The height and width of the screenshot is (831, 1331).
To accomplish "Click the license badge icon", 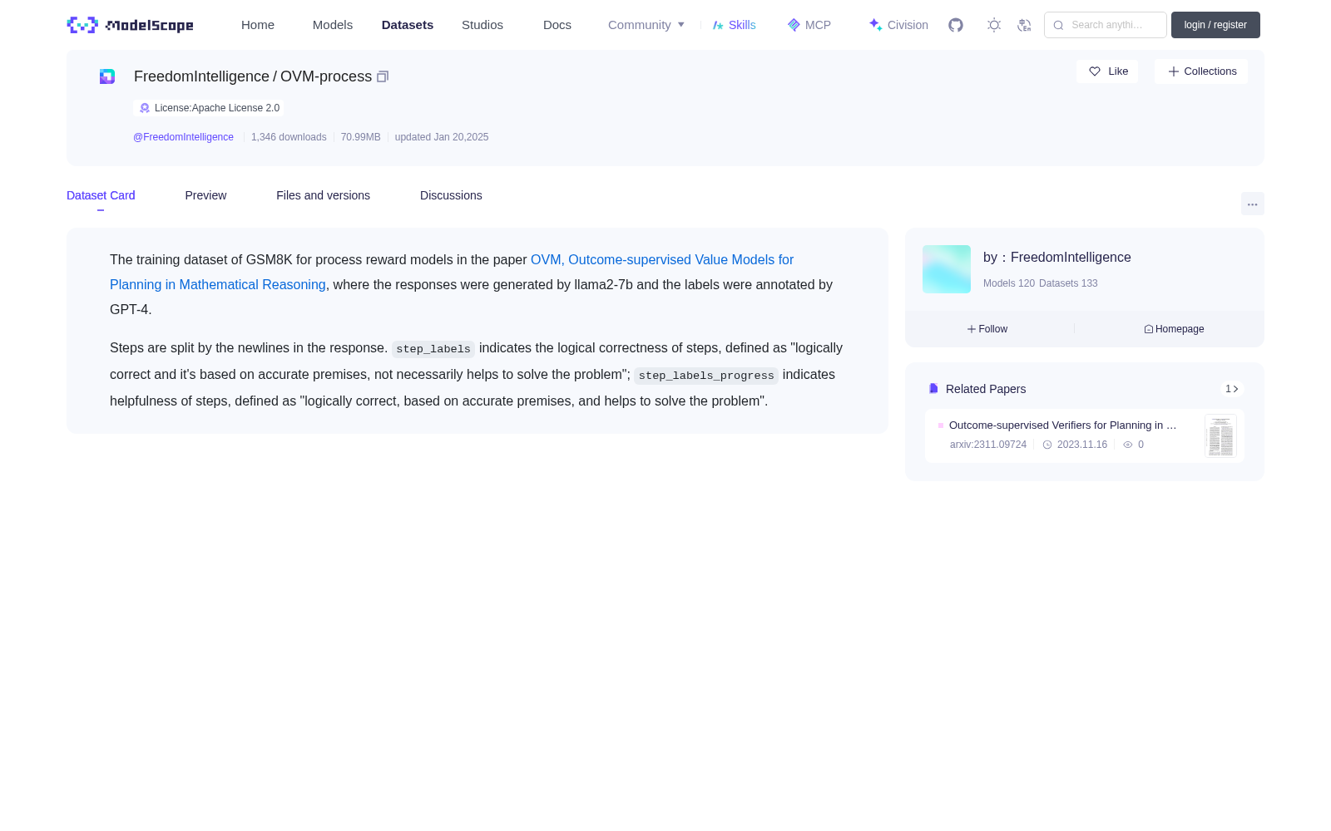I will pos(145,108).
